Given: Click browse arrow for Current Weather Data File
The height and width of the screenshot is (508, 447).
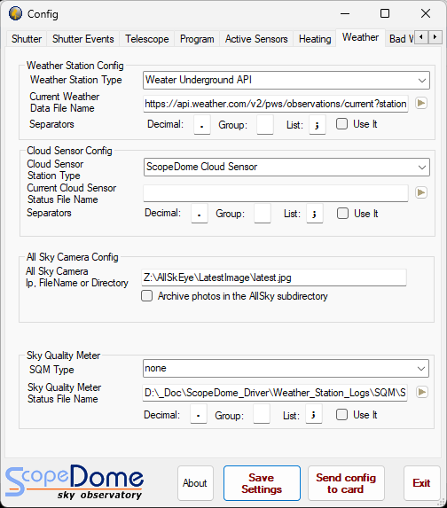Looking at the screenshot, I should click(421, 104).
